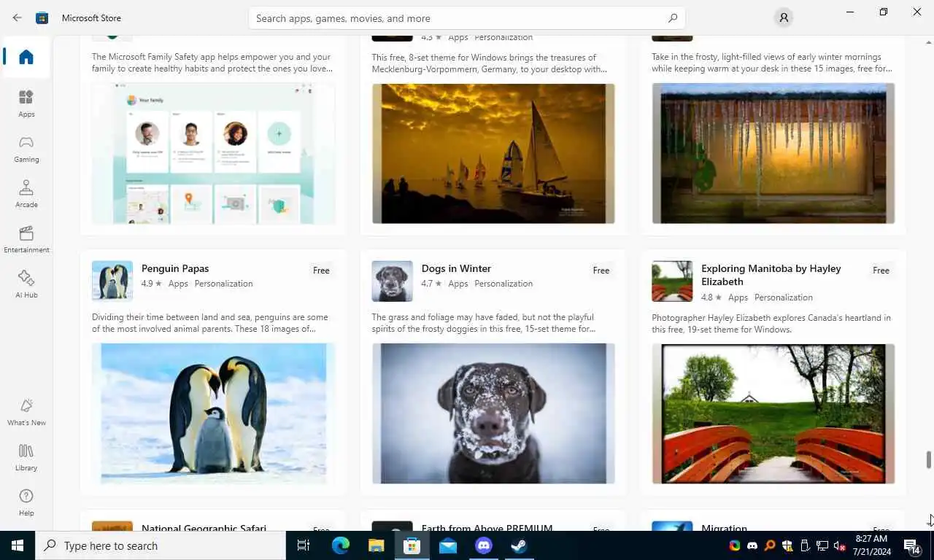Open What's New page
This screenshot has height=560, width=934.
coord(26,411)
